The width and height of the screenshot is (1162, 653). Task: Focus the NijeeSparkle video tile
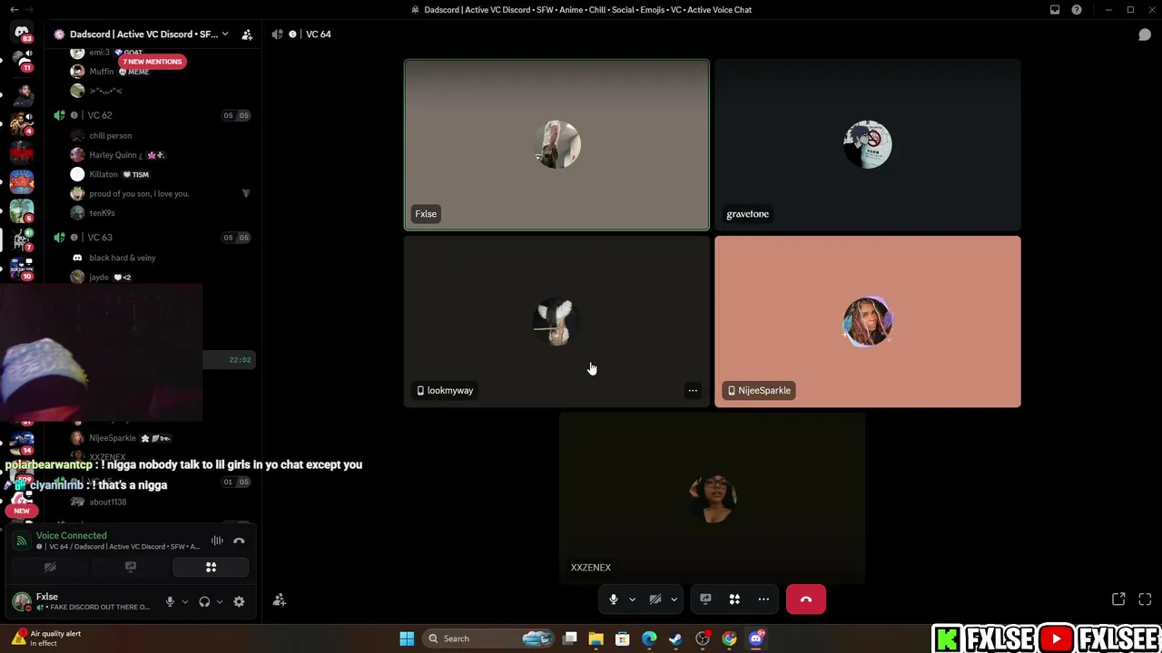click(868, 322)
